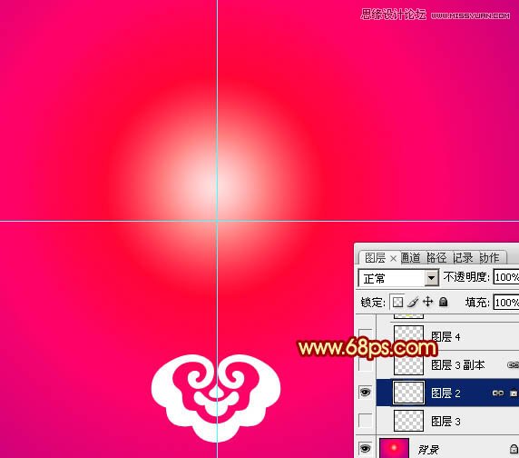Lock all padlock icon next to 锁定
This screenshot has height=458, width=519.
coord(443,302)
